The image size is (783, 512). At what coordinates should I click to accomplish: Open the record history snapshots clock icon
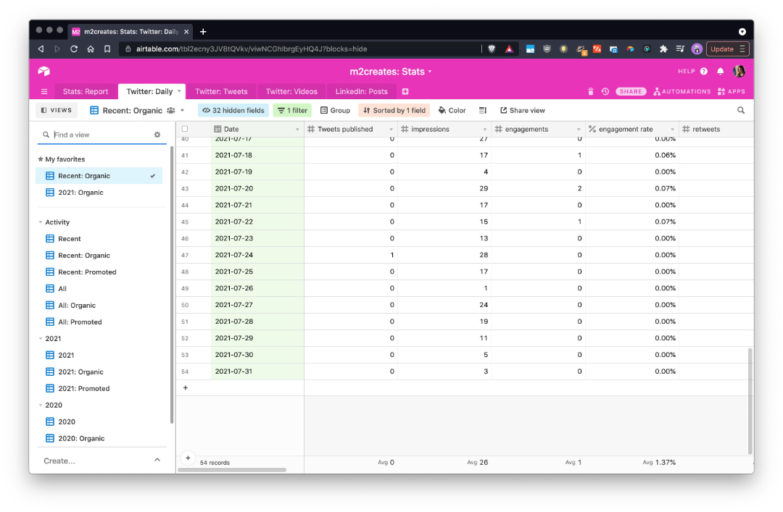pos(605,91)
